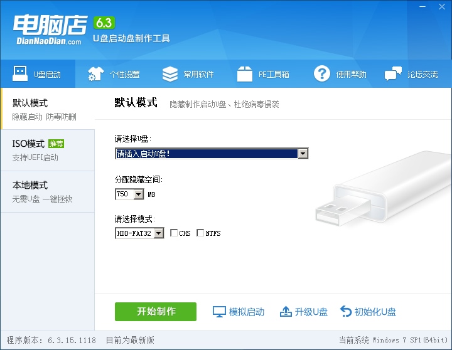This screenshot has height=350, width=452.
Task: Click the 模拟启动 monitor icon
Action: point(219,312)
